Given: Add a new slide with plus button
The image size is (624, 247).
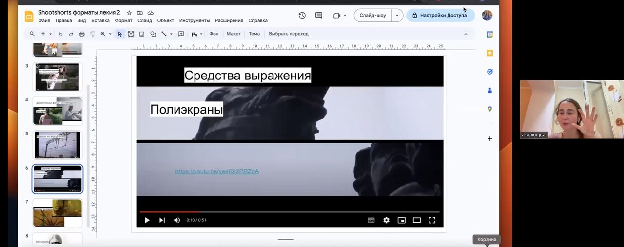Looking at the screenshot, I should coord(43,34).
